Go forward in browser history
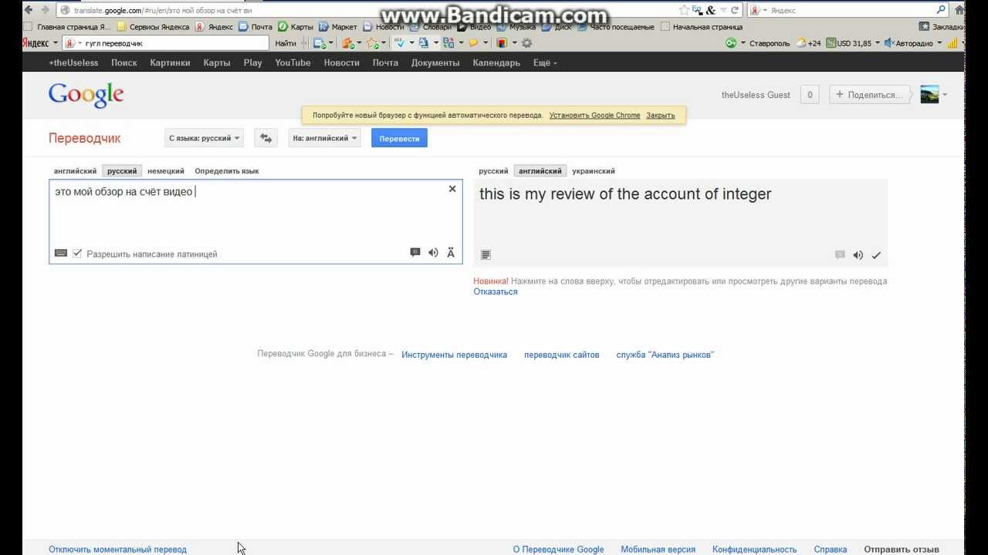 46,10
